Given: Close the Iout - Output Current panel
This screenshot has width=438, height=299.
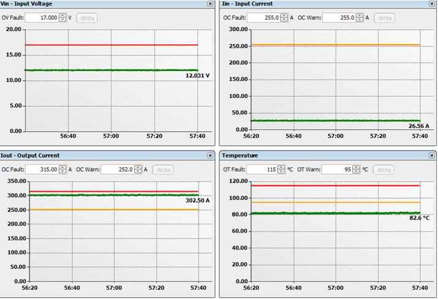Looking at the screenshot, I should click(x=210, y=156).
